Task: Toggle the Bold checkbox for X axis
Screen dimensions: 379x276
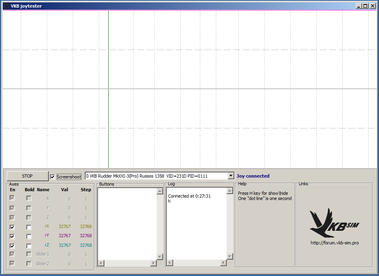Action: click(x=29, y=198)
